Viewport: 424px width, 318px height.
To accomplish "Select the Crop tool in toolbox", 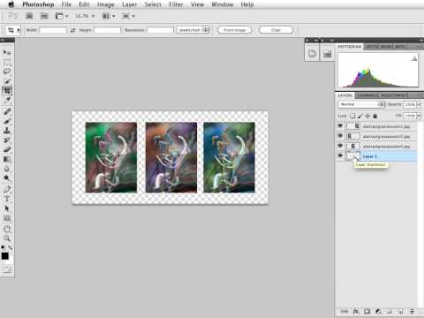I will pyautogui.click(x=7, y=90).
